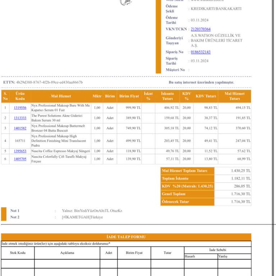276x276 pixels.
Task: Click Nascita Coffee Espresso Makyaj Süngeri item
Action: 60,151
